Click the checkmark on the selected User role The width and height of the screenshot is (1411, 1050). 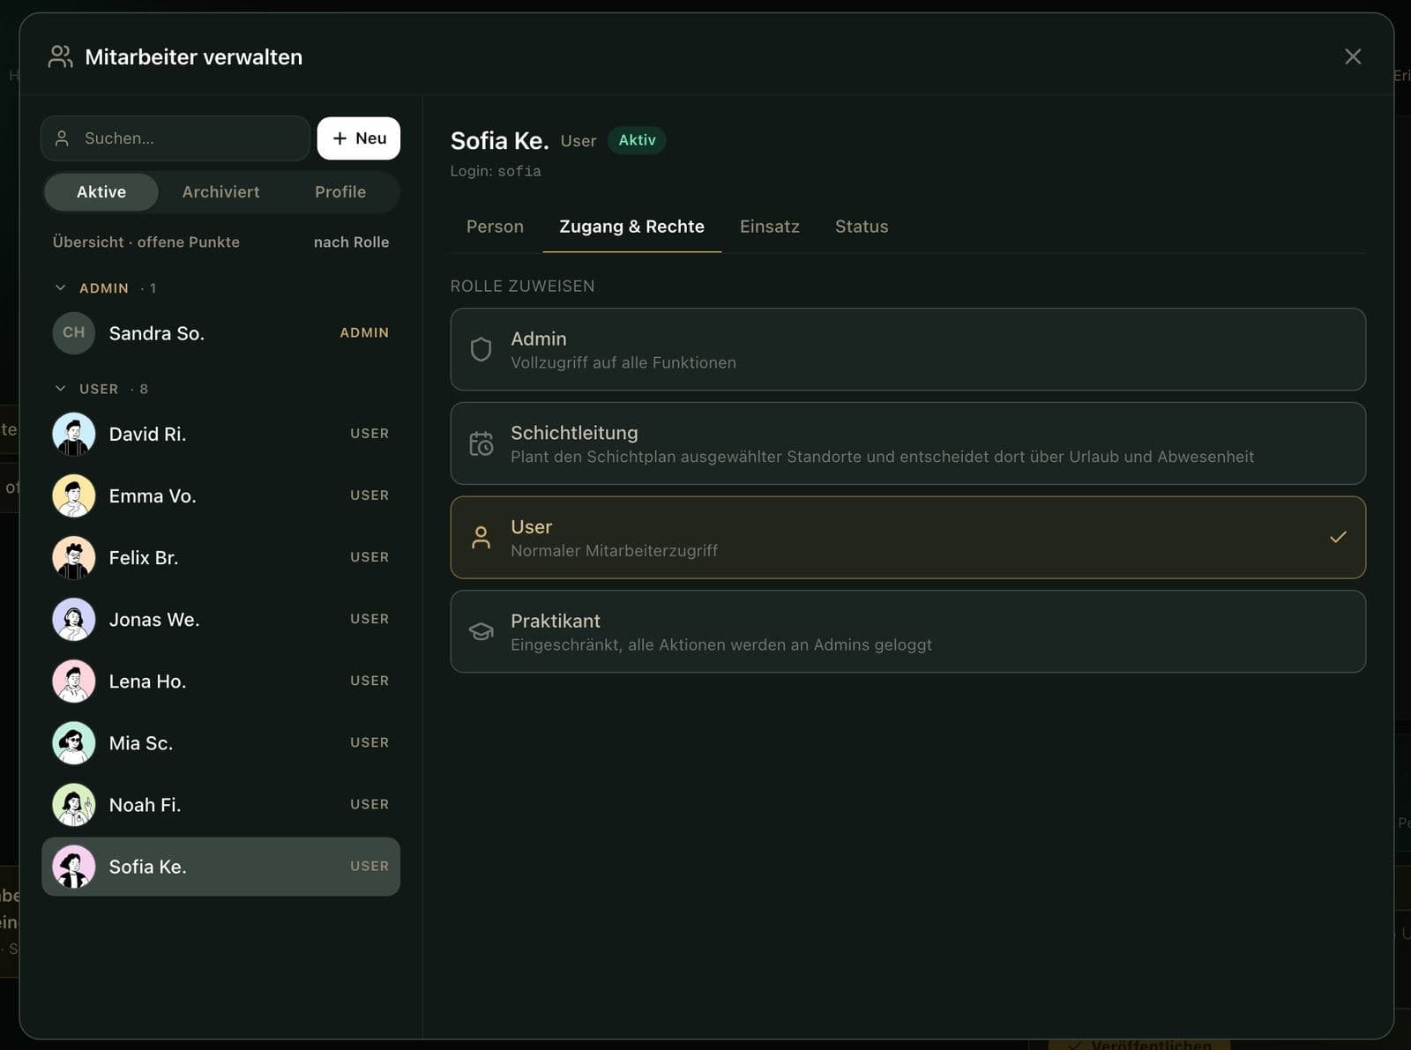coord(1338,537)
